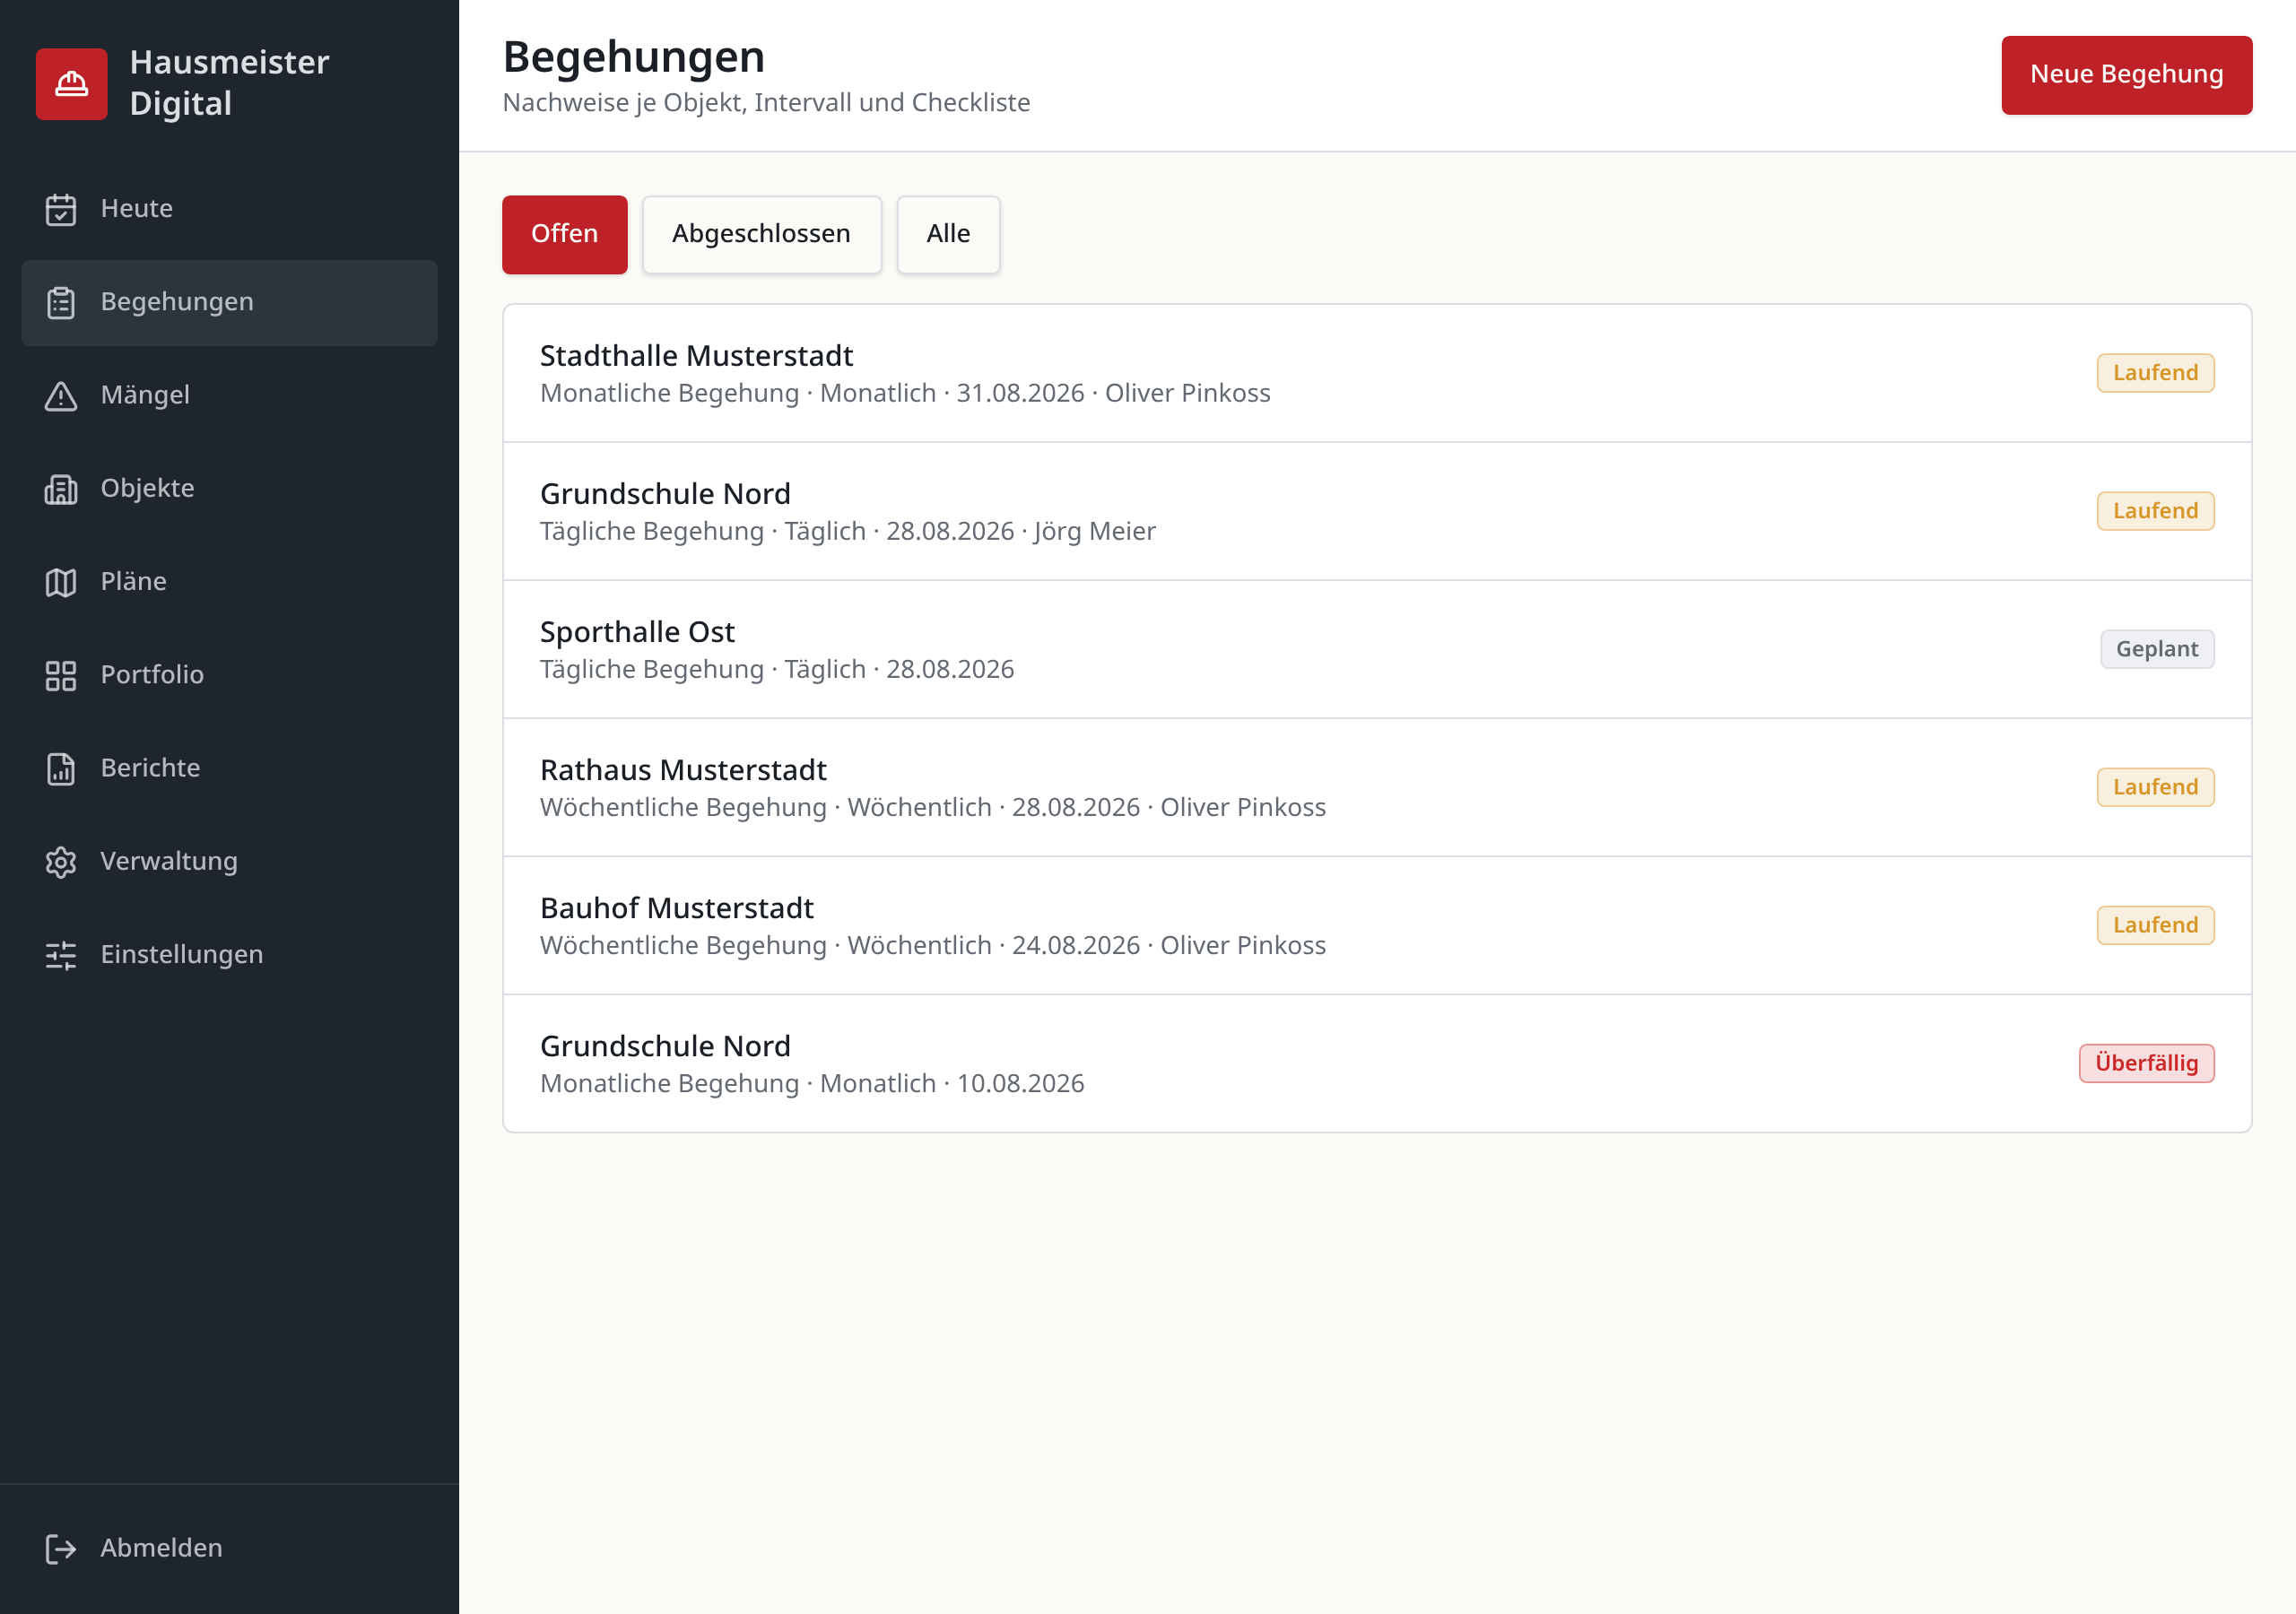Open Pläne section label
The width and height of the screenshot is (2296, 1614).
tap(133, 582)
